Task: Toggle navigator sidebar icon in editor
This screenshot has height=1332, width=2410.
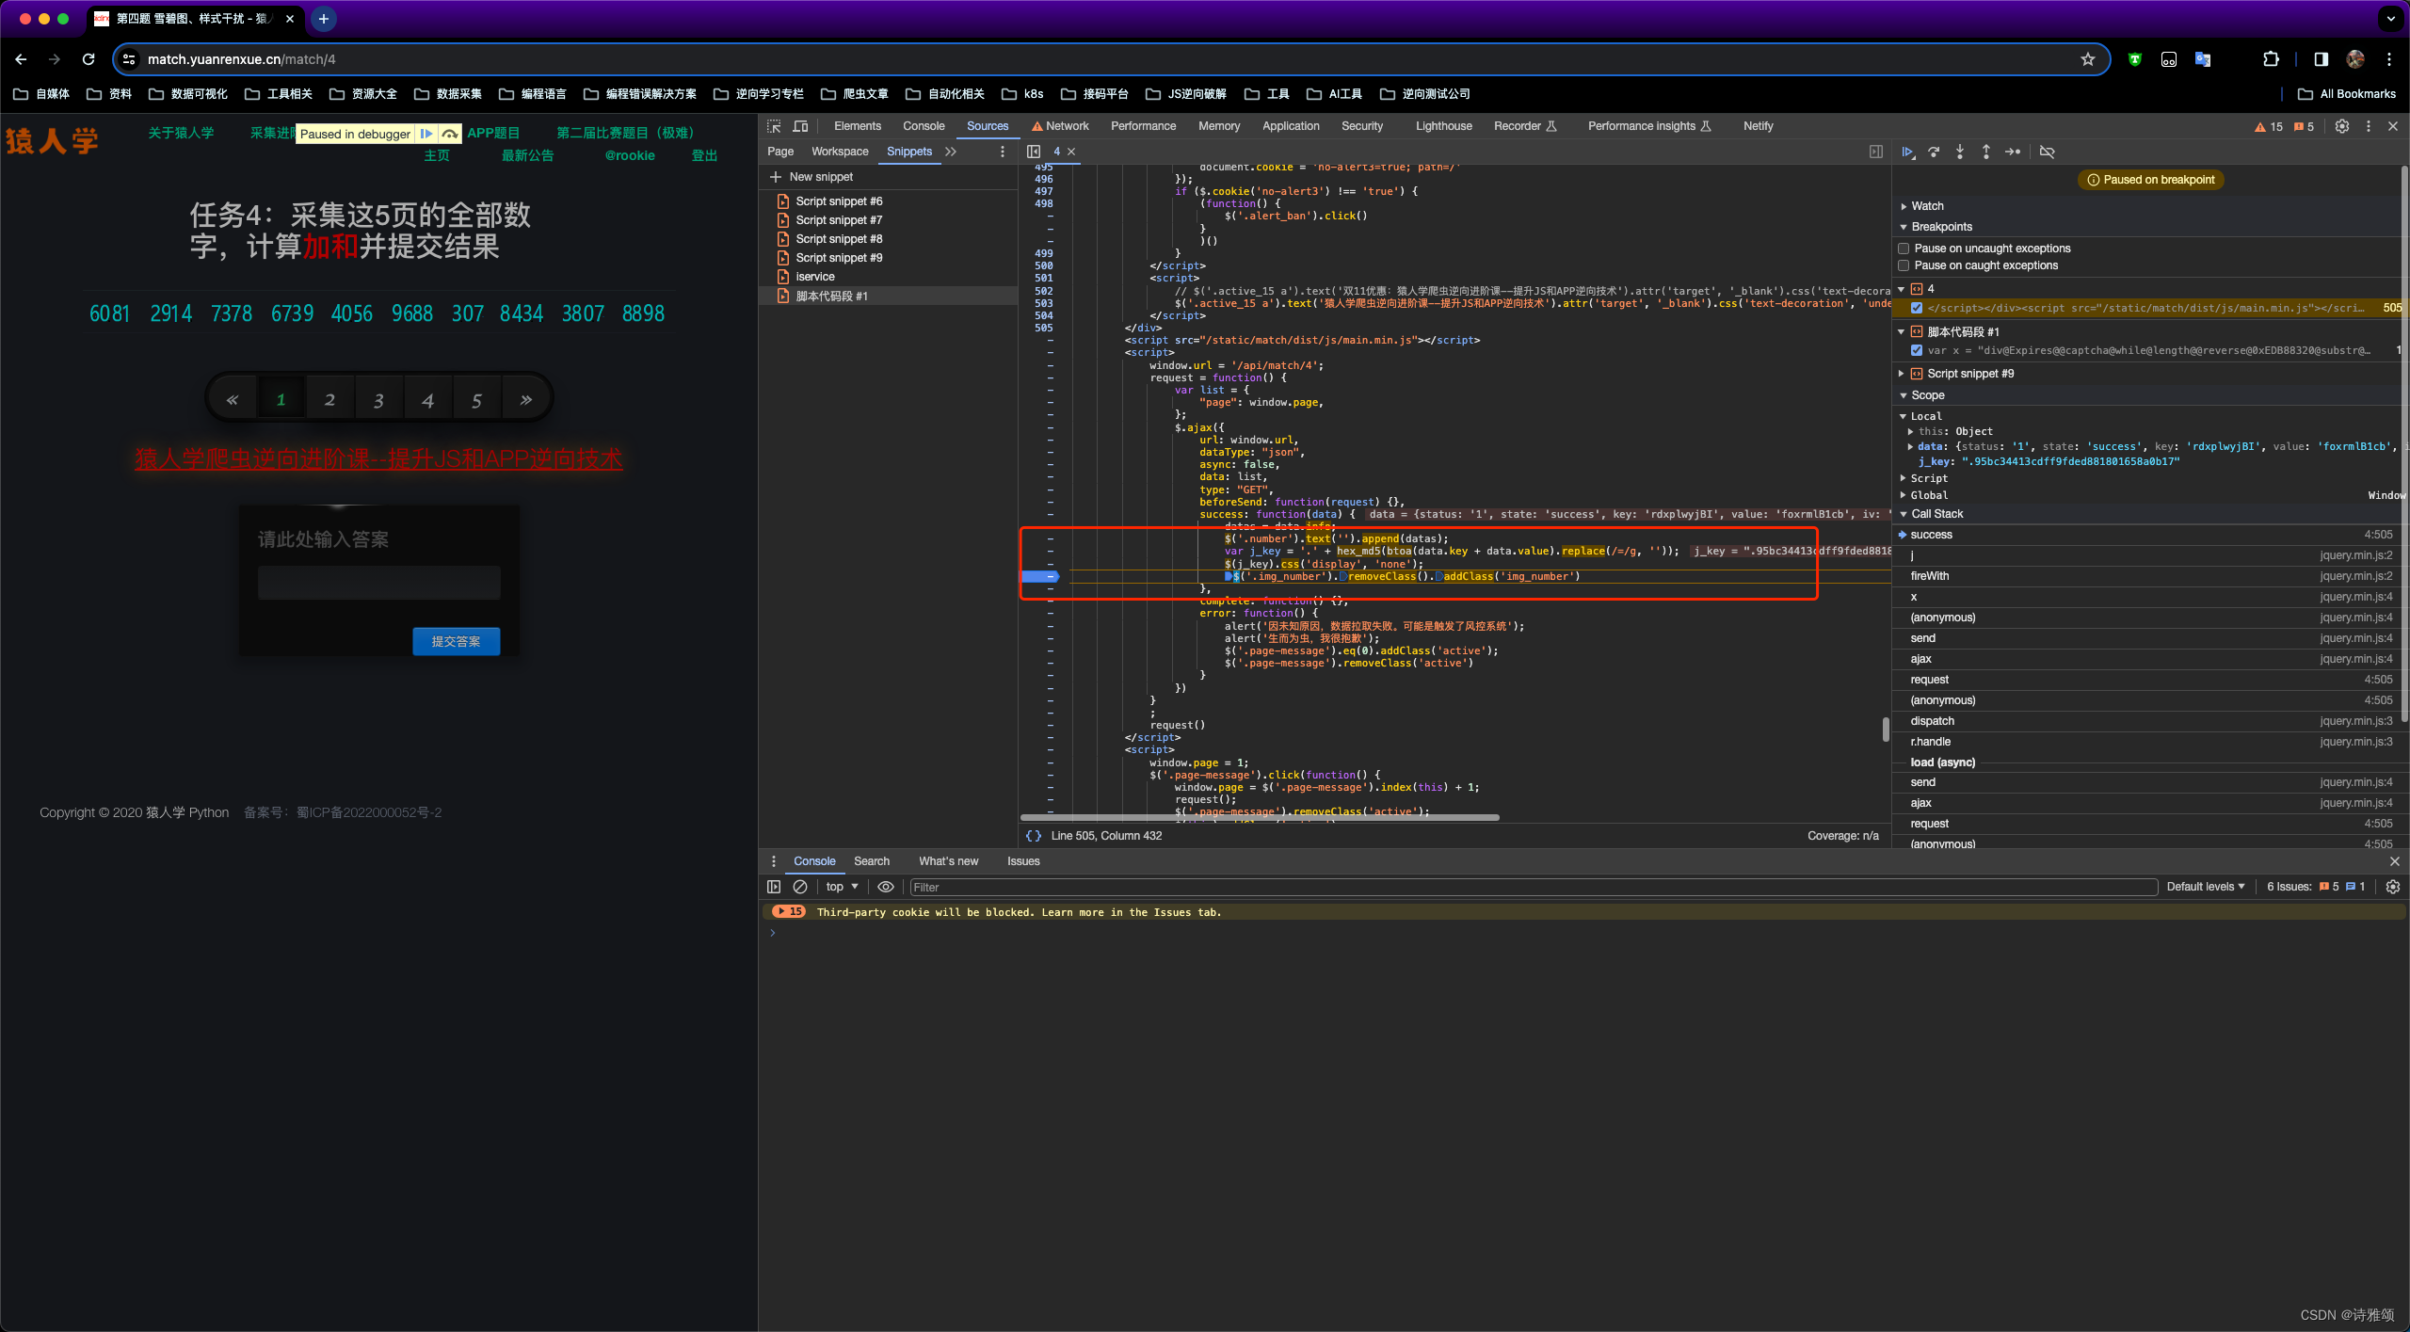Action: [x=1034, y=152]
